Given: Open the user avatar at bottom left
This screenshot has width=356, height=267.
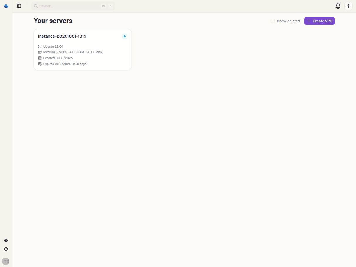Looking at the screenshot, I should [6, 261].
